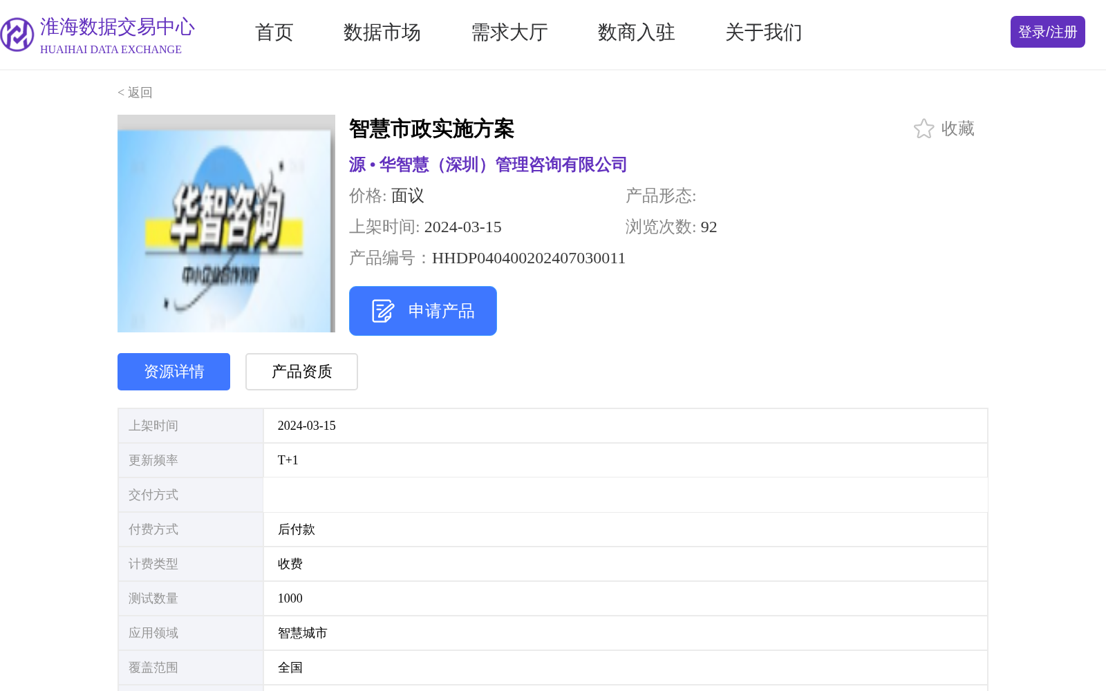This screenshot has height=691, width=1106.
Task: Click the 测试数量 row label
Action: [190, 598]
